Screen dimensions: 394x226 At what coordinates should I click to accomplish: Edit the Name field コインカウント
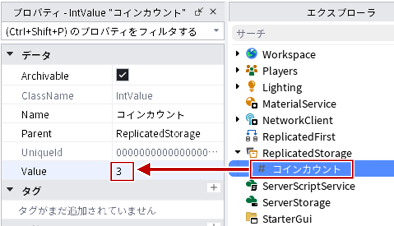(168, 115)
